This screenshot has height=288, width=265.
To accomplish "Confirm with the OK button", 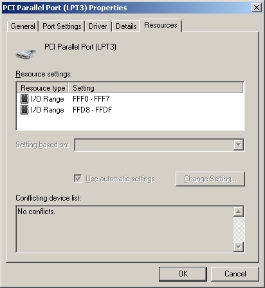I will [x=183, y=274].
